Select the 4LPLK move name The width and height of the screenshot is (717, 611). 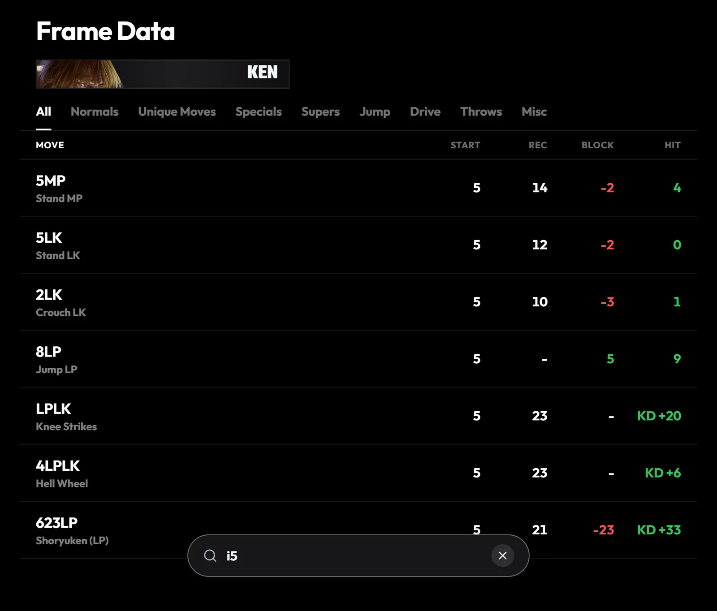58,466
